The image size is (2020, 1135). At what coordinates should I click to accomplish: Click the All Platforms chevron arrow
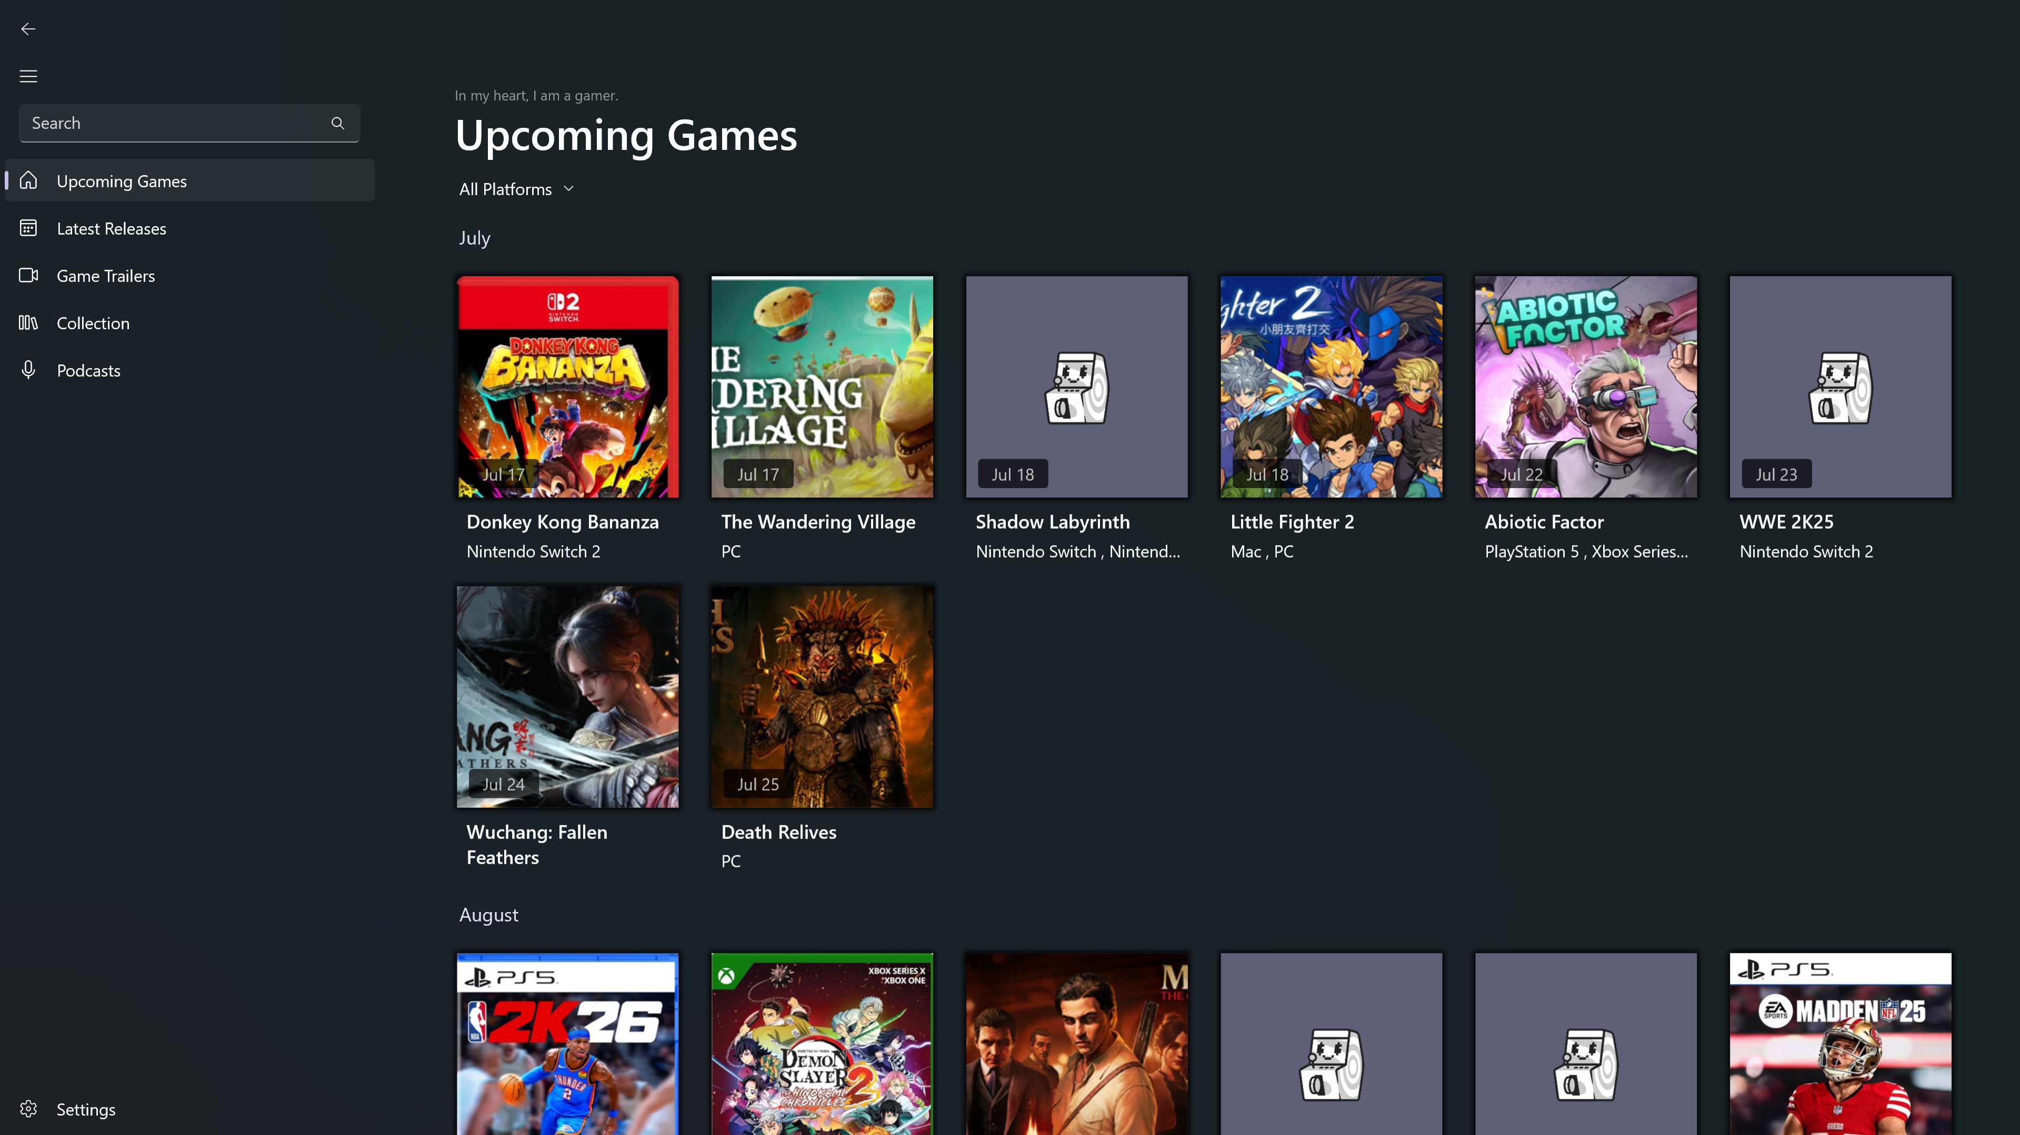click(569, 189)
